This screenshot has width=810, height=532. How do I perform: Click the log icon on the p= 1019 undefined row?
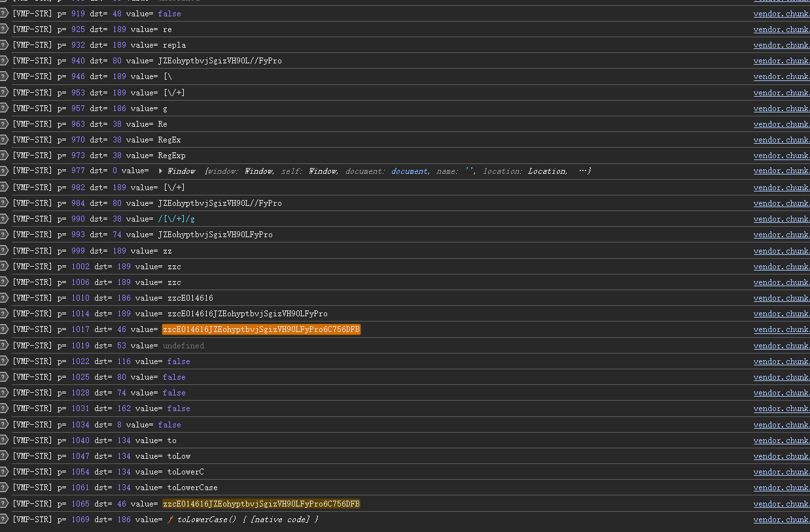[x=4, y=346]
